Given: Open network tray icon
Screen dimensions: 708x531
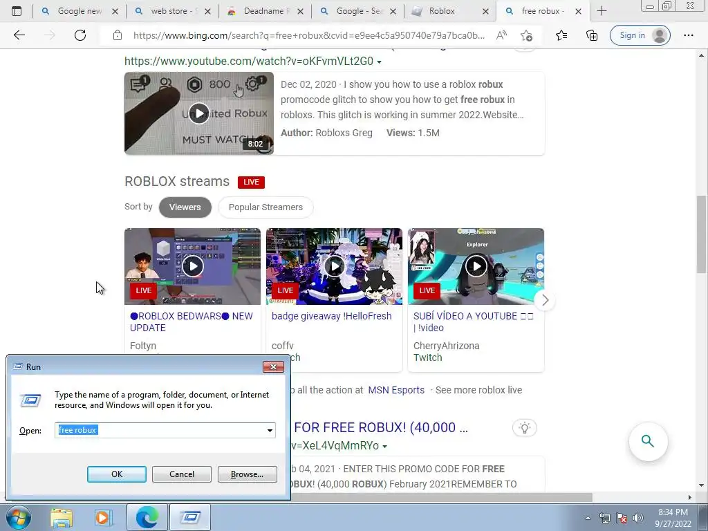Looking at the screenshot, I should pos(604,518).
